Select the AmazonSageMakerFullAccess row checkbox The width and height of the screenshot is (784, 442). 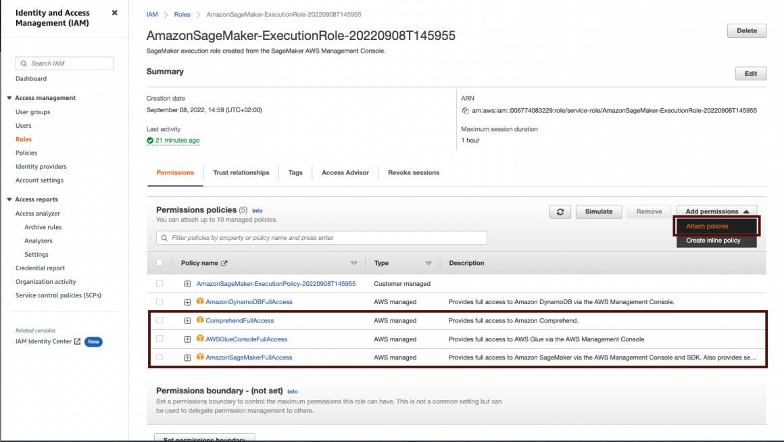(160, 358)
